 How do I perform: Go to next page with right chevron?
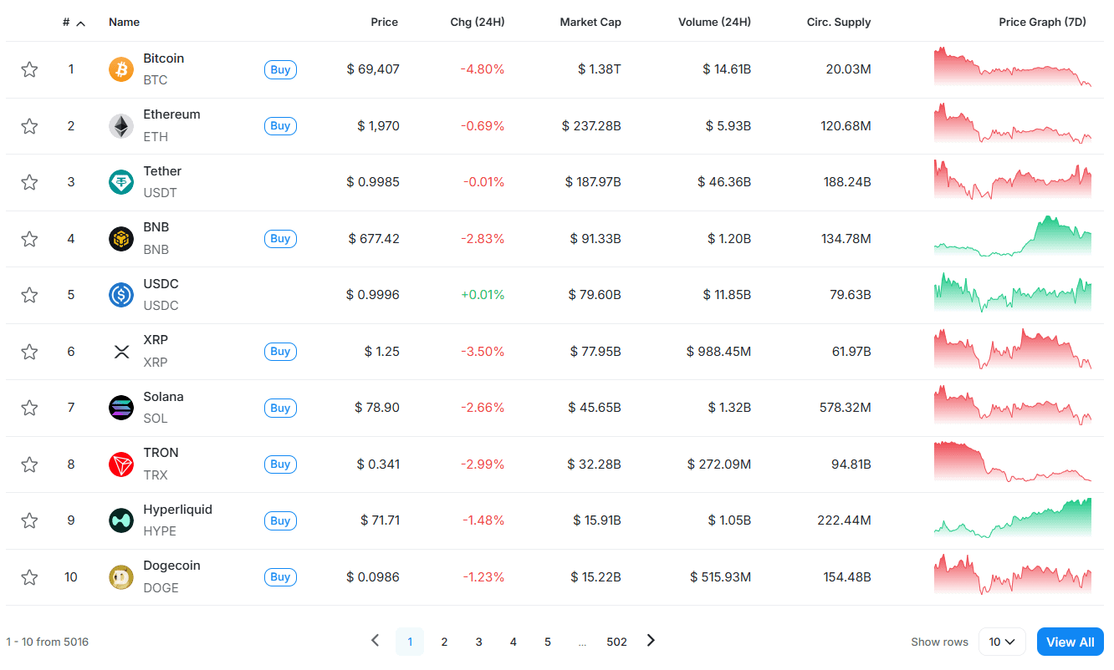(x=651, y=641)
